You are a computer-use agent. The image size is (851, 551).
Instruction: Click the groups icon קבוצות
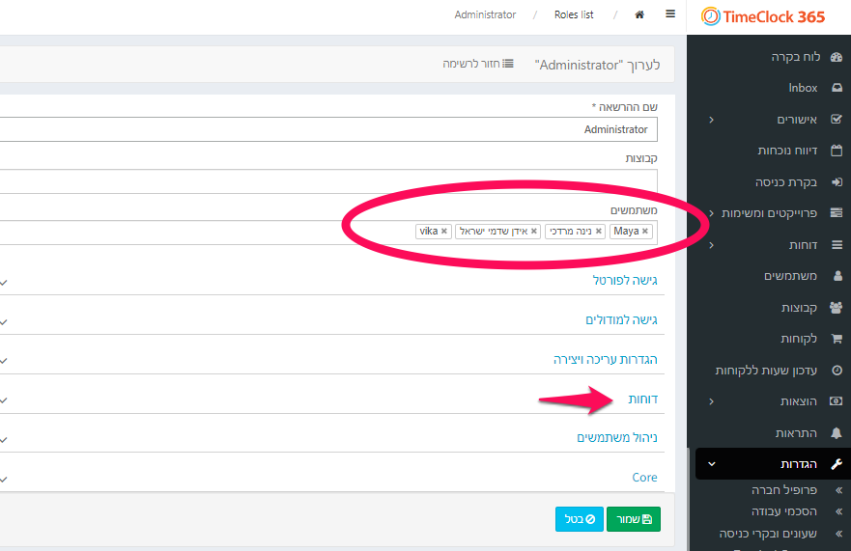click(837, 308)
